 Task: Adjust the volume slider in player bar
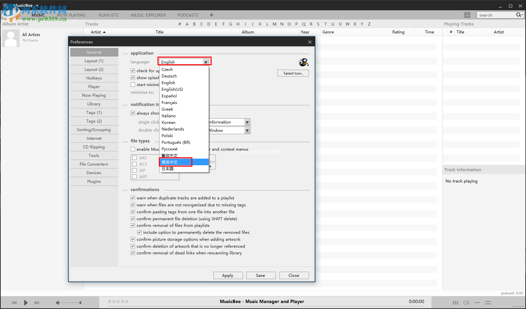71,303
